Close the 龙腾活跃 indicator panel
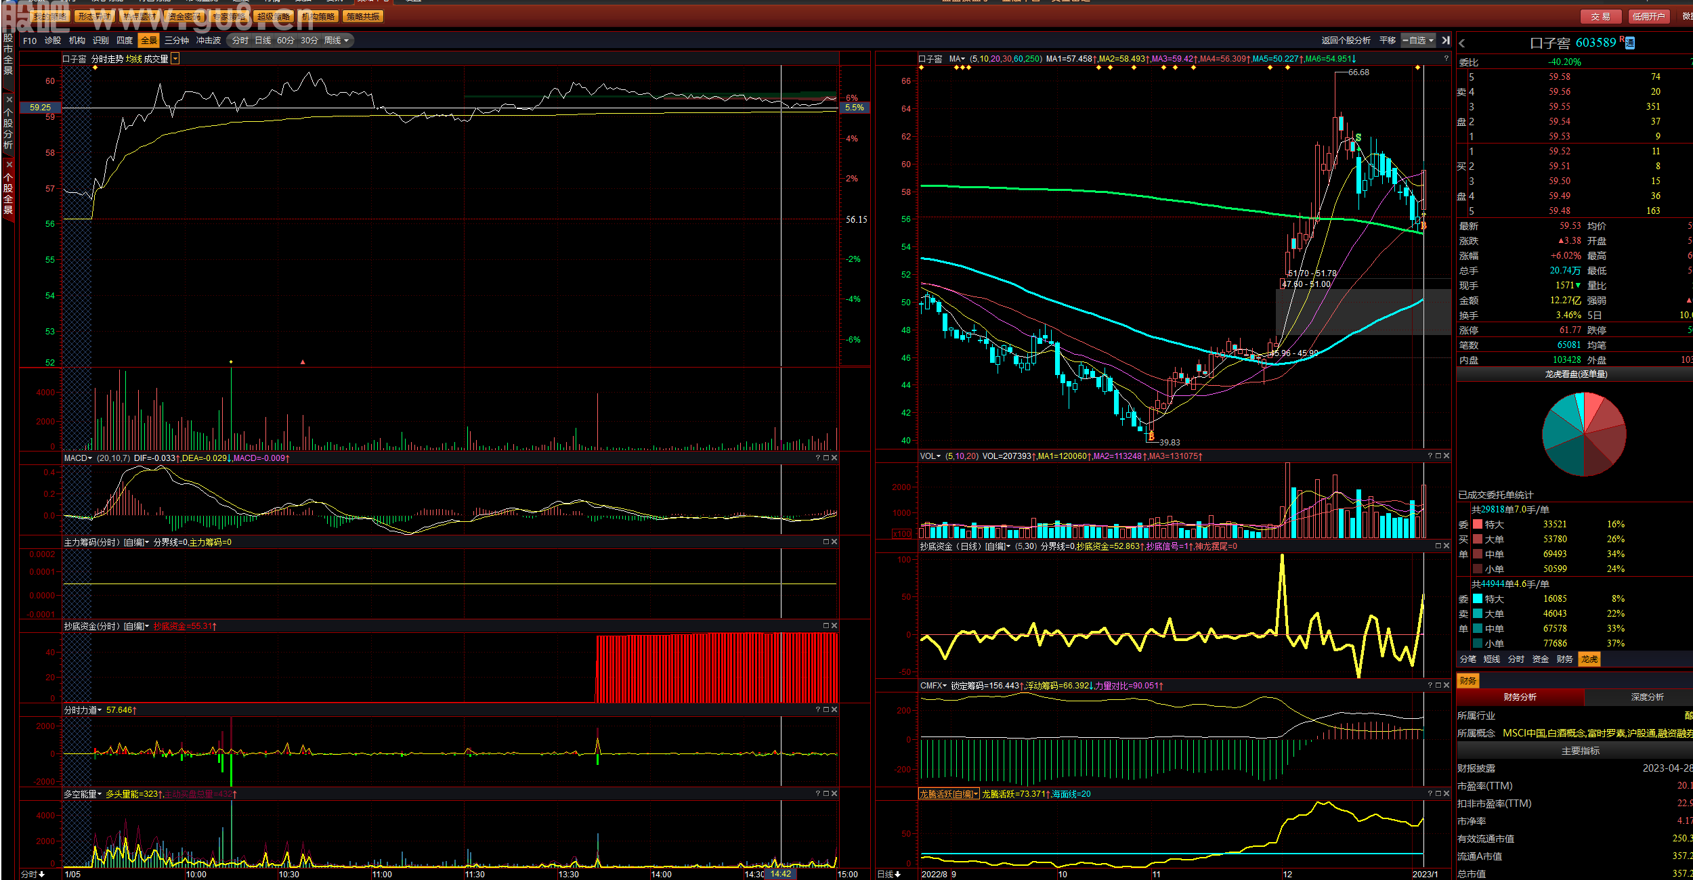1693x880 pixels. pyautogui.click(x=1446, y=794)
